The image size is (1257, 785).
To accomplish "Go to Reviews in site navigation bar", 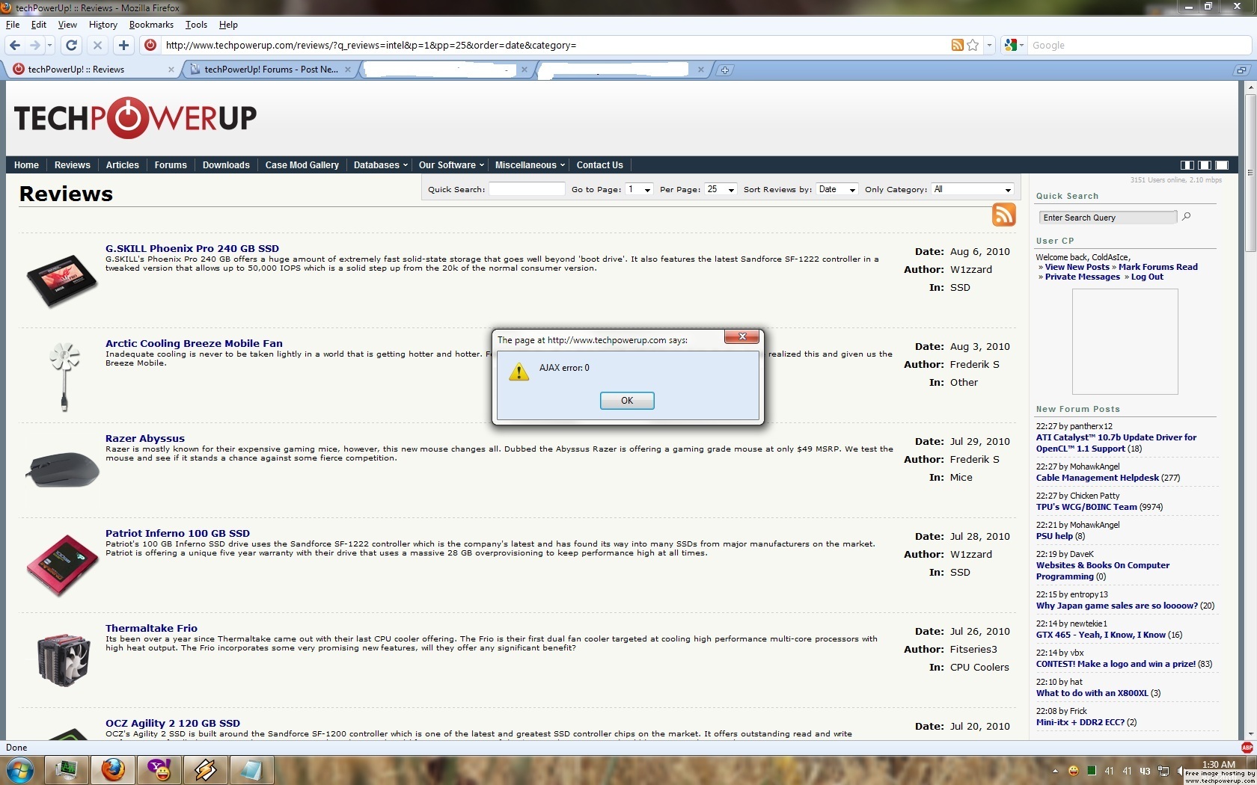I will (x=73, y=165).
